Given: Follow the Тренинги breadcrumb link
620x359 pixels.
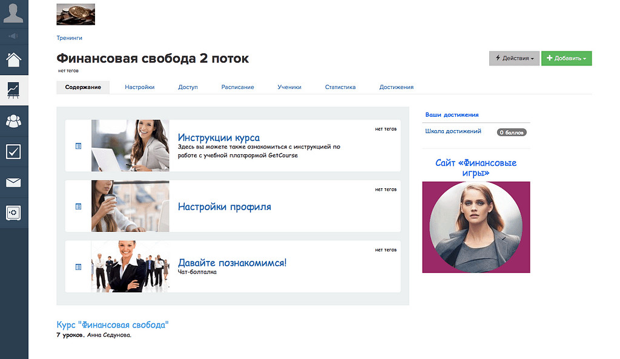Looking at the screenshot, I should (69, 38).
